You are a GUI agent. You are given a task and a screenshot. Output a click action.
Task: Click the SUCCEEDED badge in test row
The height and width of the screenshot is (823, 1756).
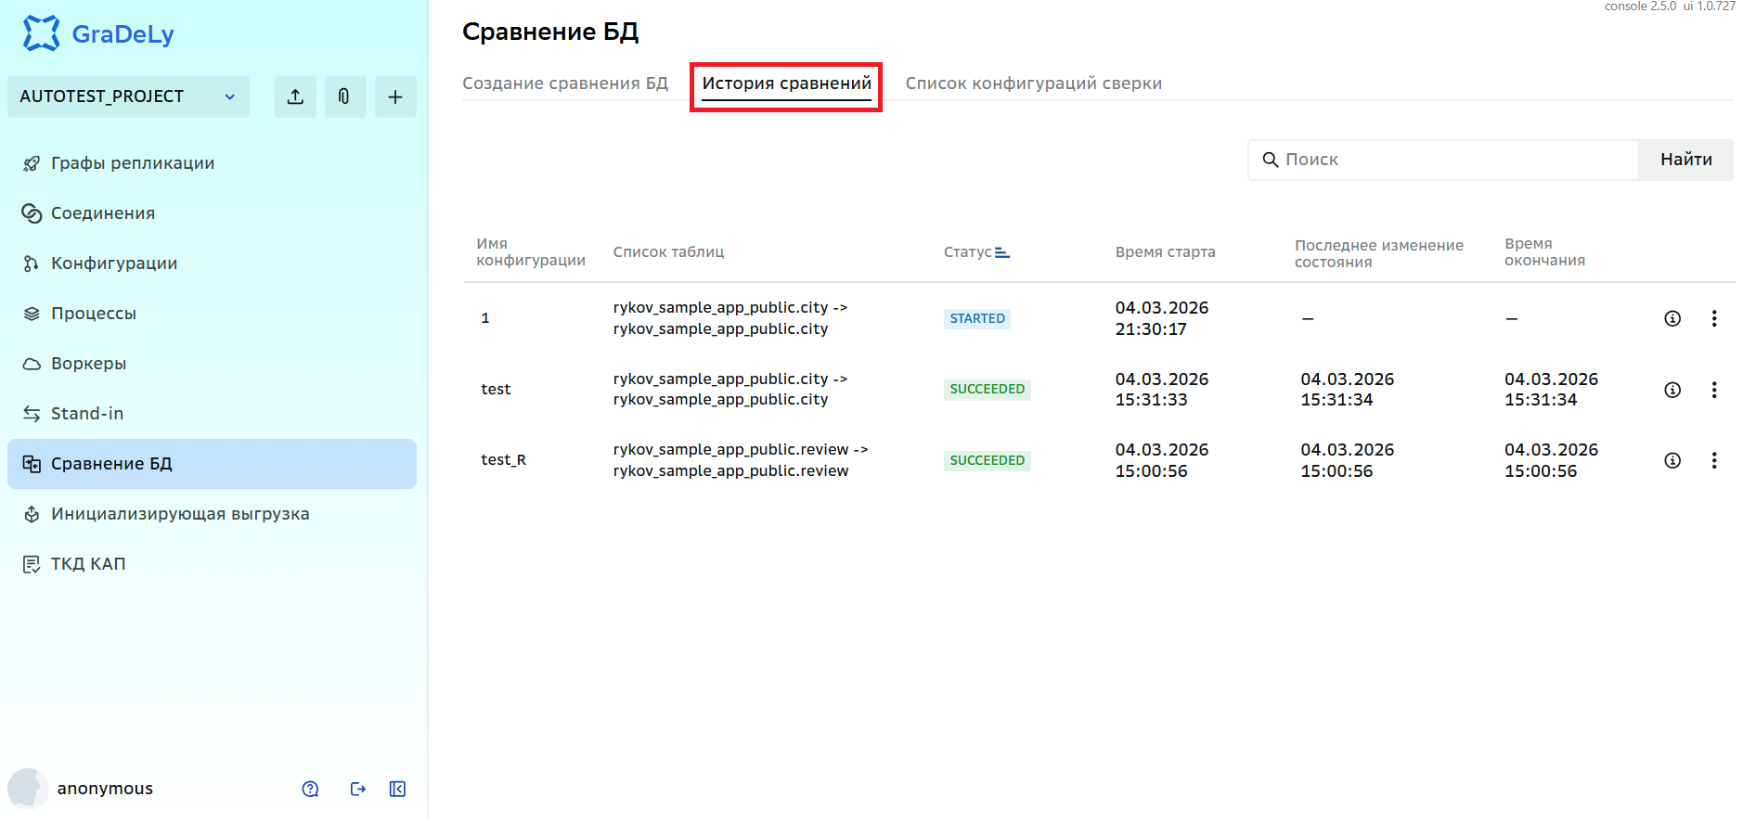click(988, 389)
